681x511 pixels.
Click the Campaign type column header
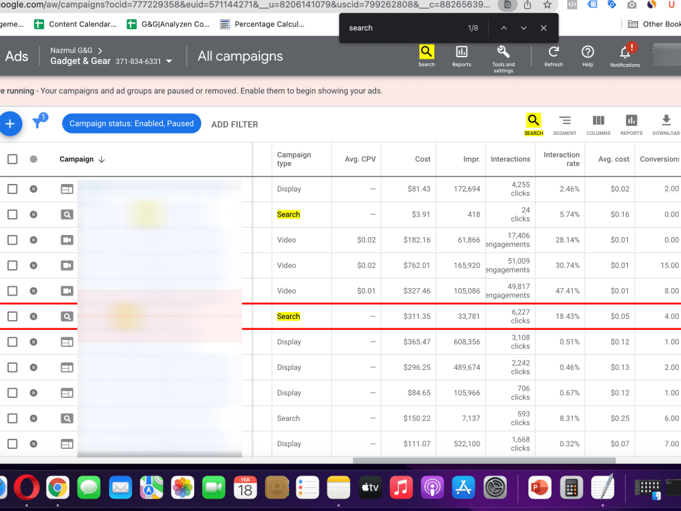[294, 159]
